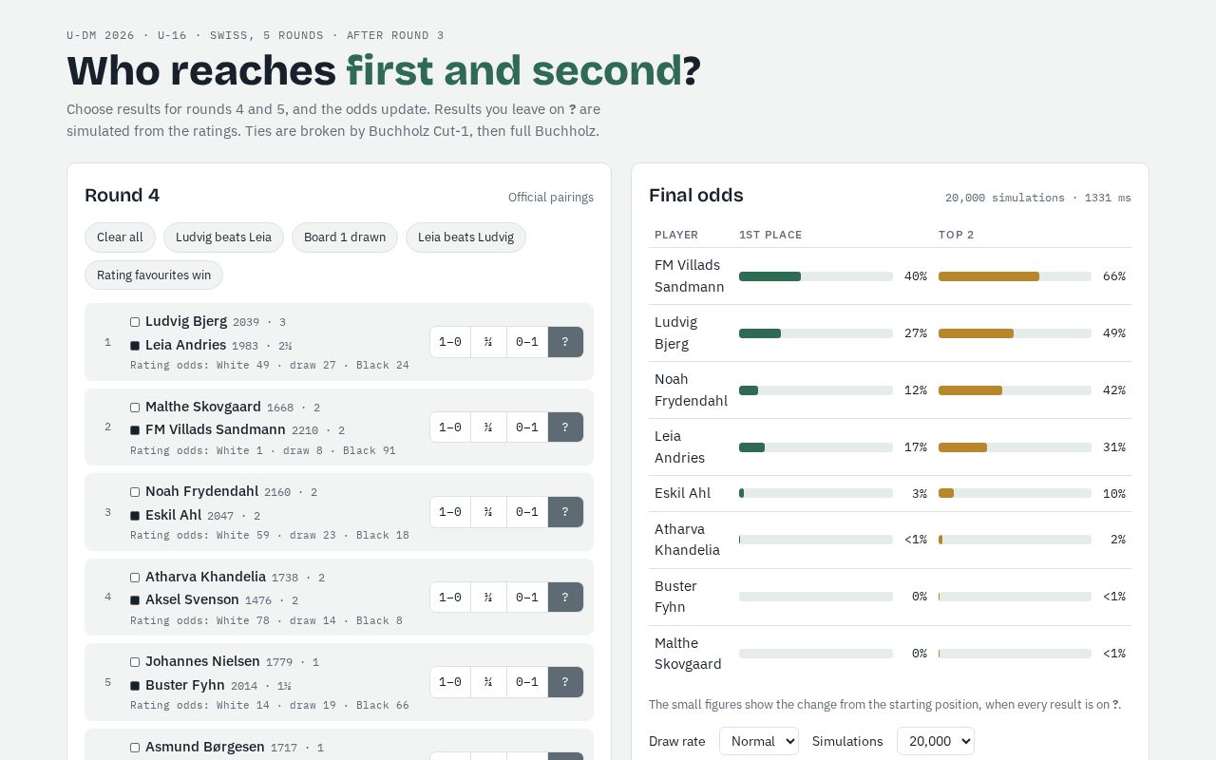Click white piece icon beside Ludvig Bjerg
The image size is (1216, 760).
coord(135,322)
